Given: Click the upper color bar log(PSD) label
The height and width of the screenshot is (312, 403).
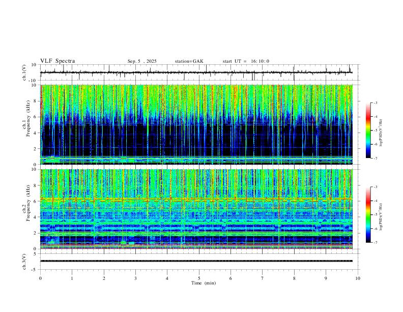Looking at the screenshot, I should (x=381, y=133).
